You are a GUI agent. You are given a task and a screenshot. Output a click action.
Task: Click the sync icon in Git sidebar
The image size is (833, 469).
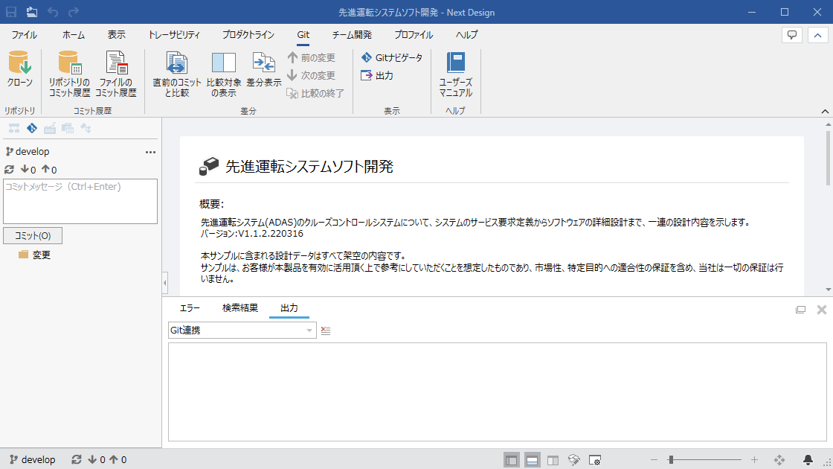coord(9,170)
